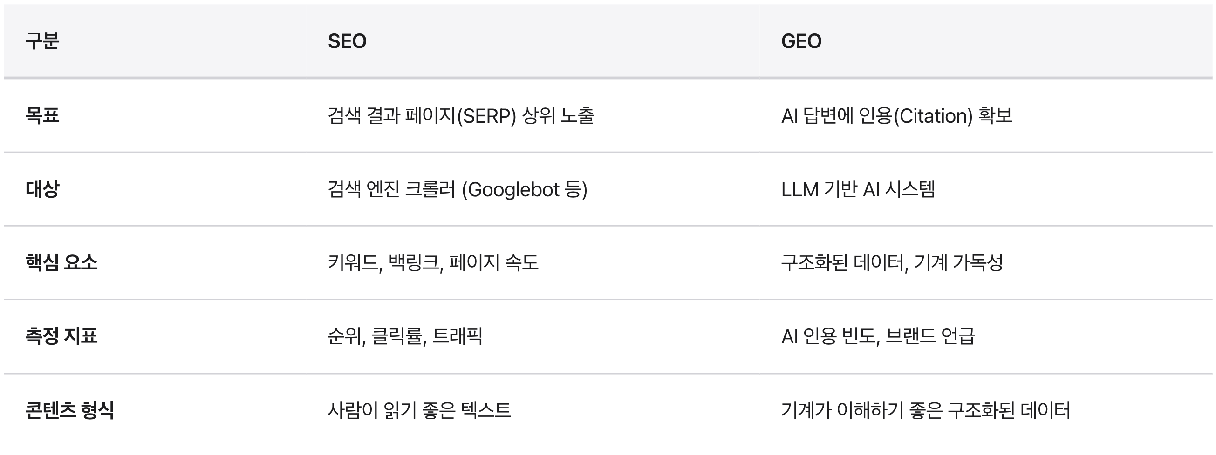Click the 구분 column header
This screenshot has height=455, width=1216.
point(42,41)
